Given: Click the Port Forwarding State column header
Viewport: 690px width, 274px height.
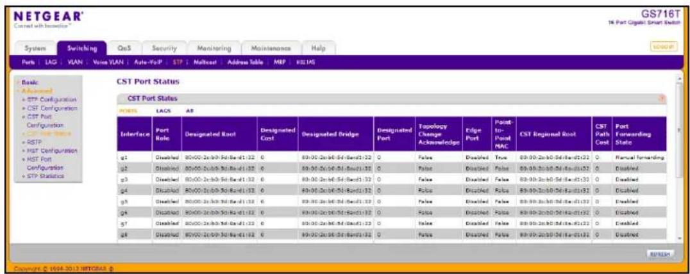Looking at the screenshot, I should (x=639, y=134).
